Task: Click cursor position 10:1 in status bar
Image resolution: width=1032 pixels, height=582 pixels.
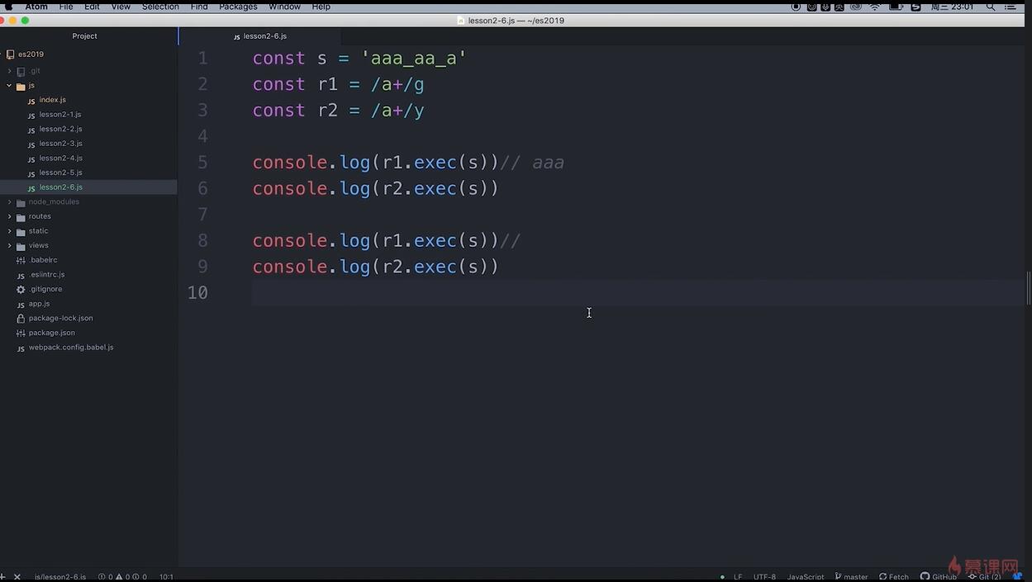Action: tap(166, 577)
